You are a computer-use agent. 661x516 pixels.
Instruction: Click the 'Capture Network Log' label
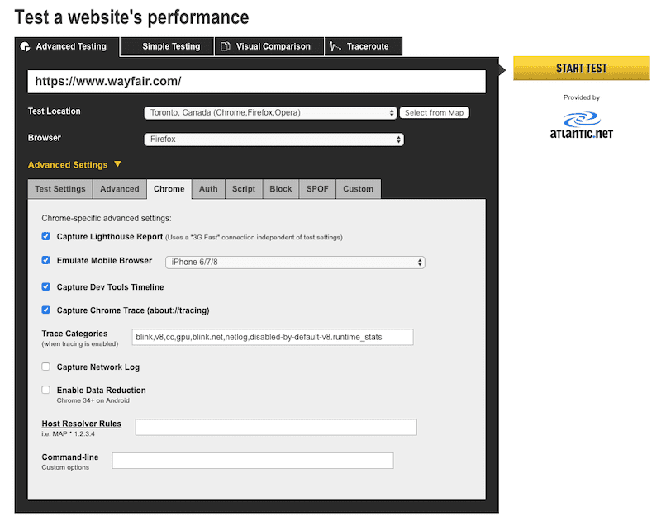pyautogui.click(x=98, y=367)
